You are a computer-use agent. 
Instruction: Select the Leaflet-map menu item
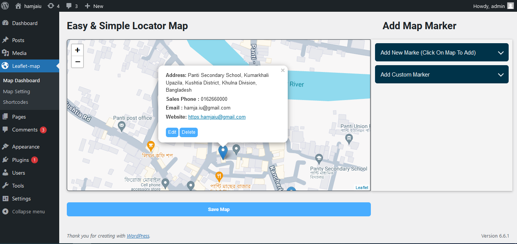tap(29, 66)
